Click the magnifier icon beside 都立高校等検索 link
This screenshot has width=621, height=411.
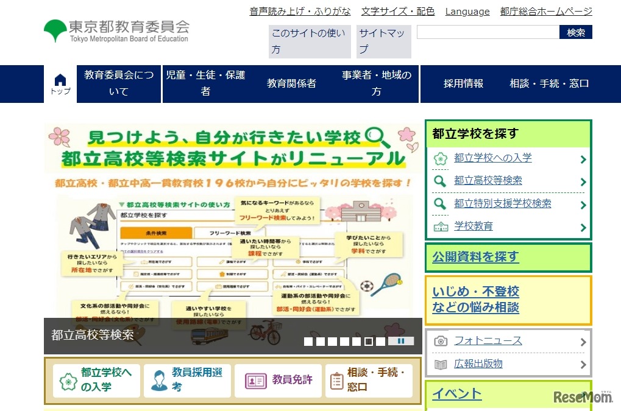(x=440, y=181)
